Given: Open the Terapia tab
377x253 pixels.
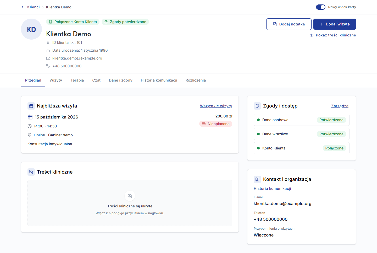Looking at the screenshot, I should pyautogui.click(x=77, y=80).
